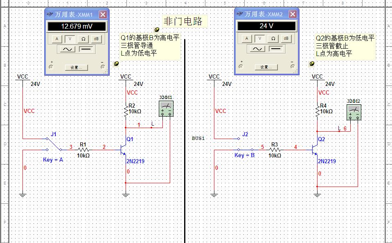Enable dB measurement on XMM2 multimeter

(286, 38)
